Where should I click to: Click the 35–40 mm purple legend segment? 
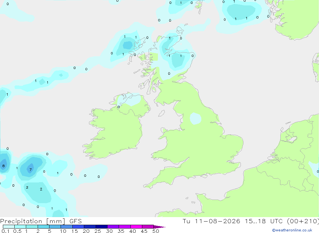(125, 227)
